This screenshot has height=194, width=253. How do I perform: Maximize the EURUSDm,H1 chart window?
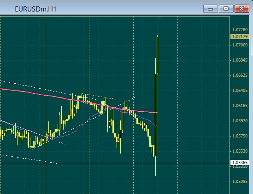(226, 9)
